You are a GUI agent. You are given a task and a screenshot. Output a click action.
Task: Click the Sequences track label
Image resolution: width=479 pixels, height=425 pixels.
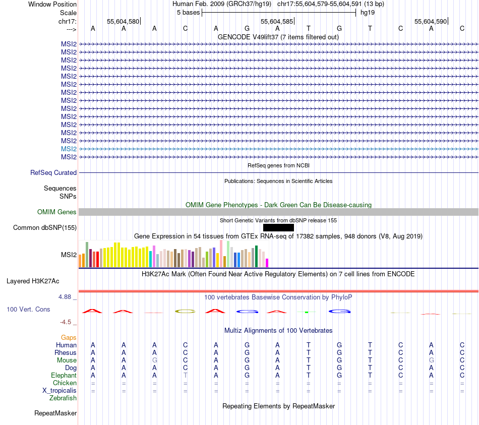click(x=60, y=188)
